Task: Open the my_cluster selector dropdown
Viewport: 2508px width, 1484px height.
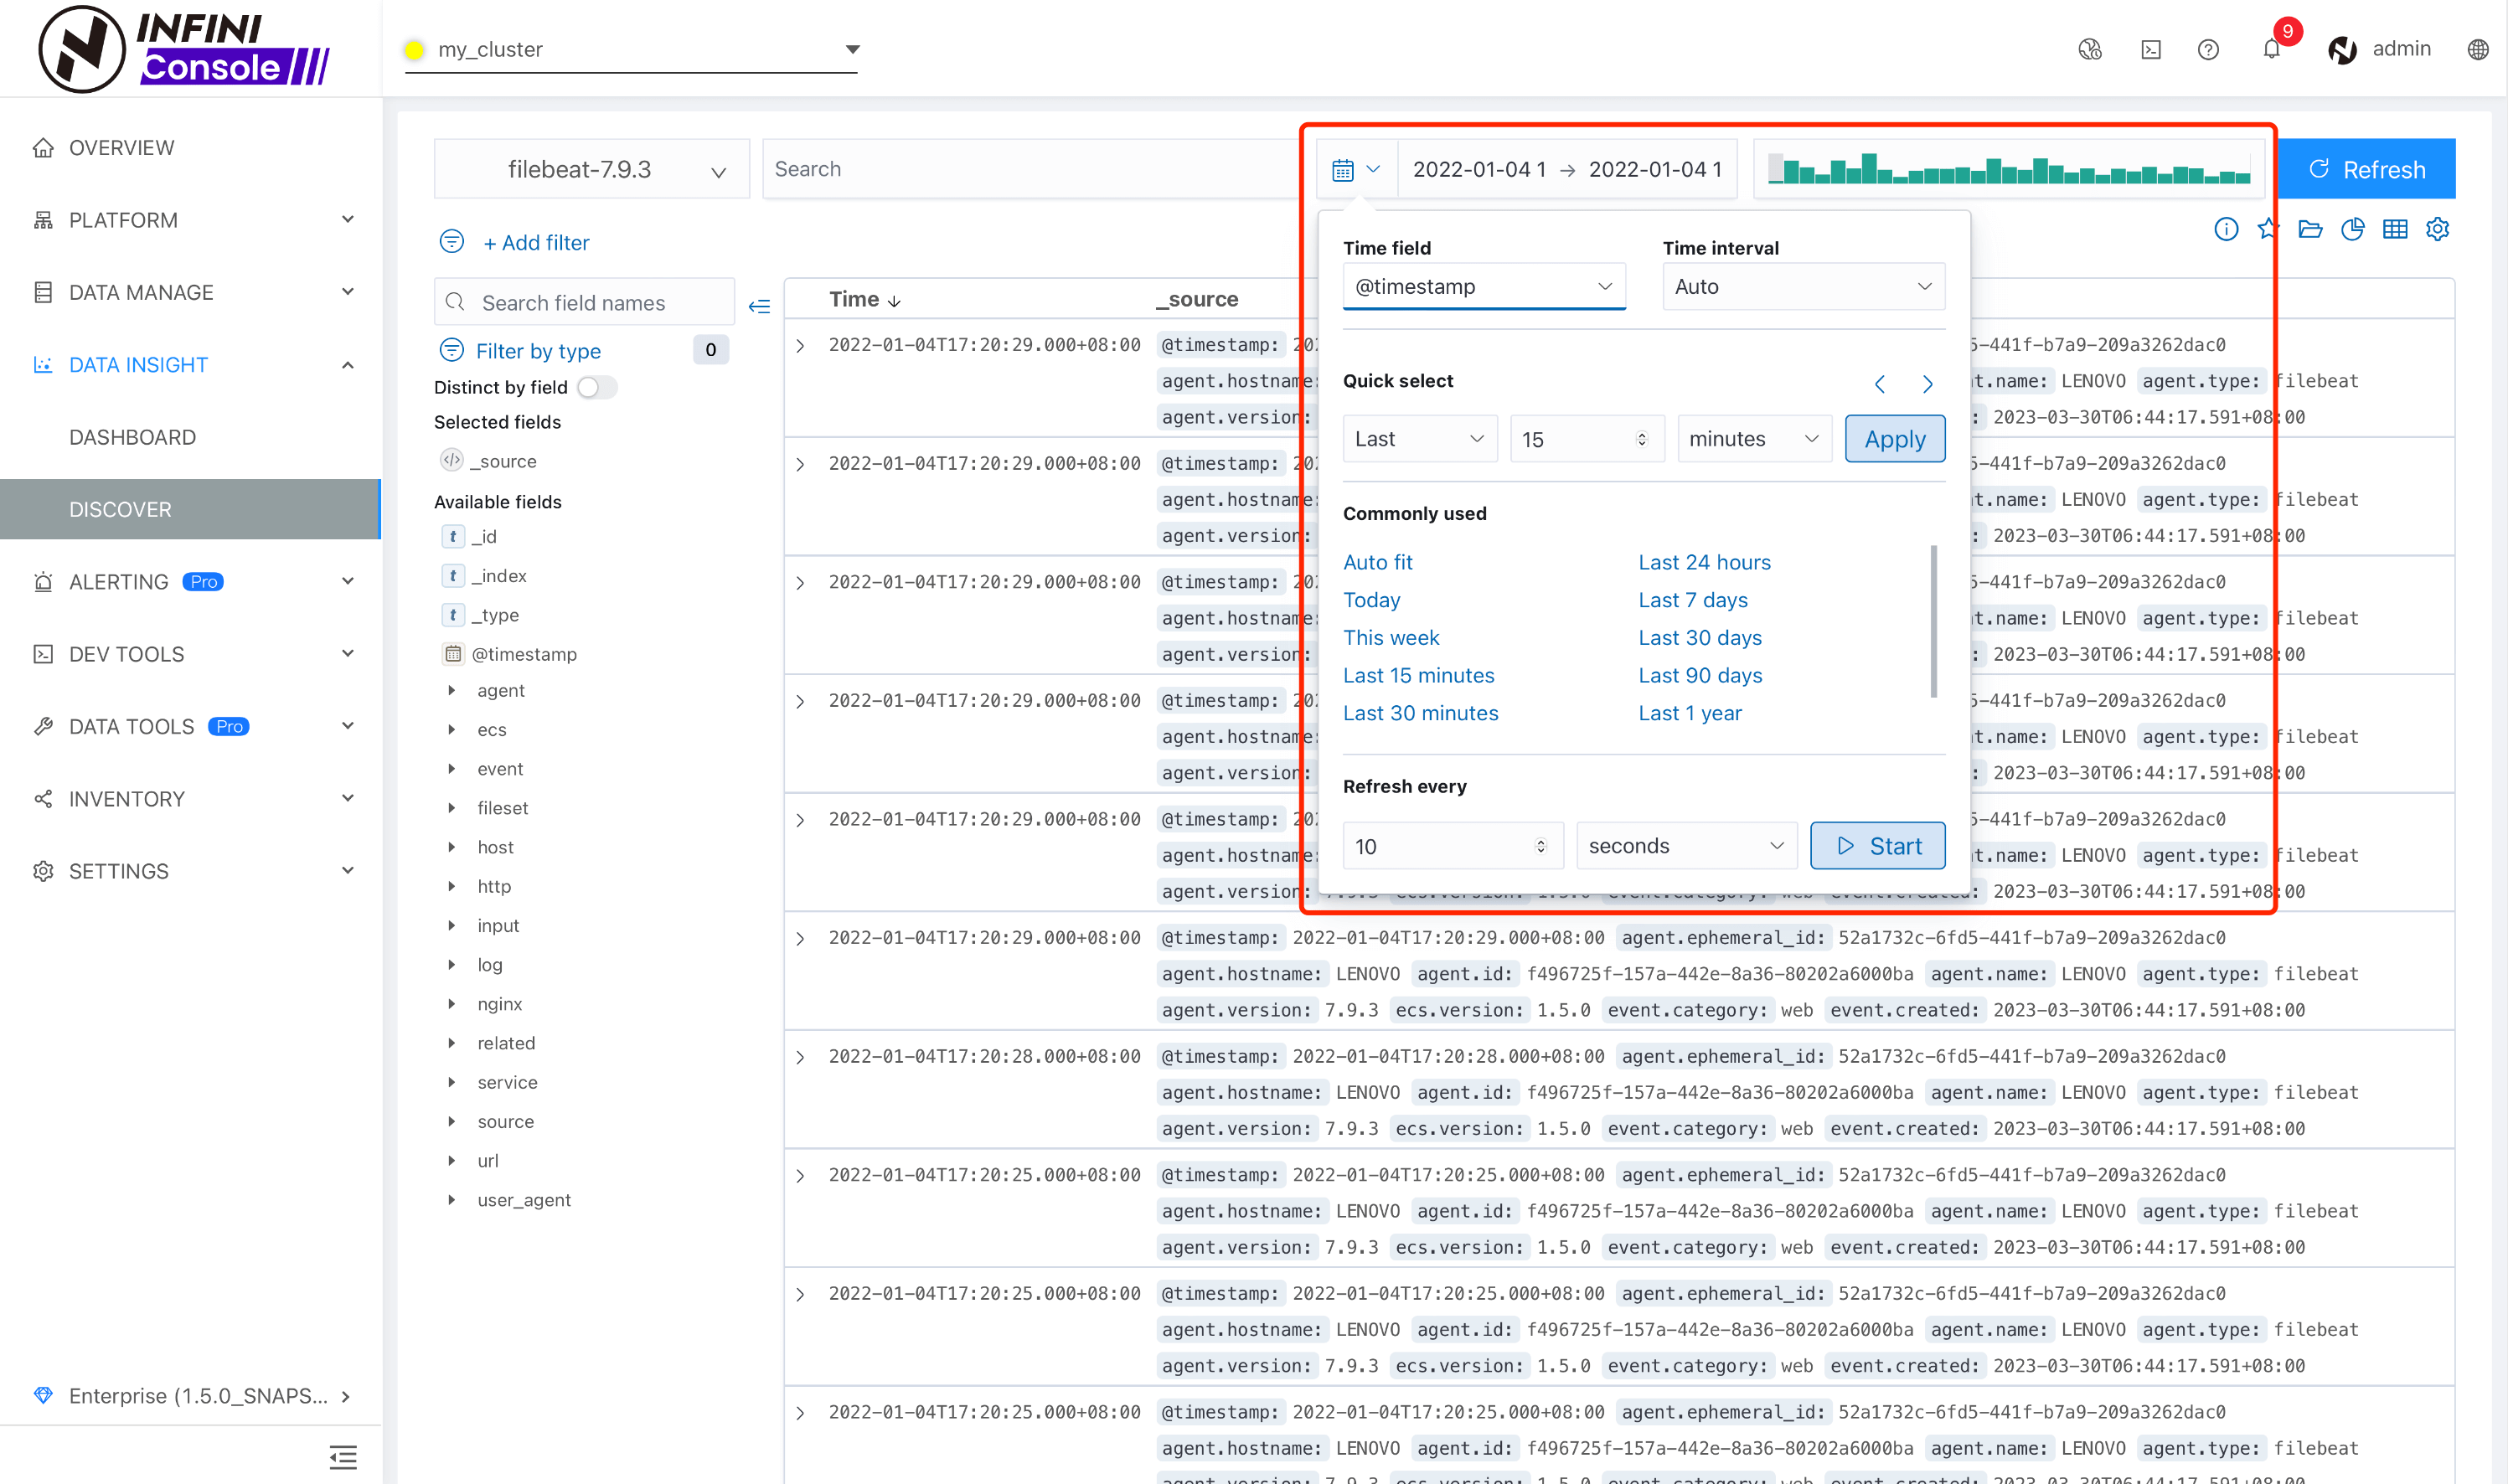Action: (x=632, y=49)
